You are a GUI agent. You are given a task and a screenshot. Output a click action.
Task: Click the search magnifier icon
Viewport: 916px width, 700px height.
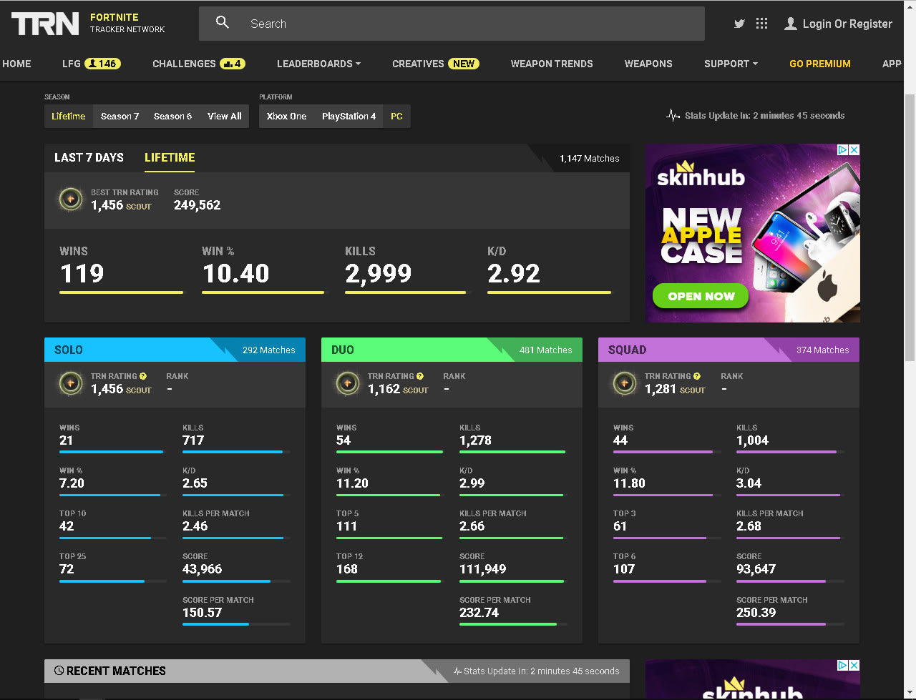[223, 23]
